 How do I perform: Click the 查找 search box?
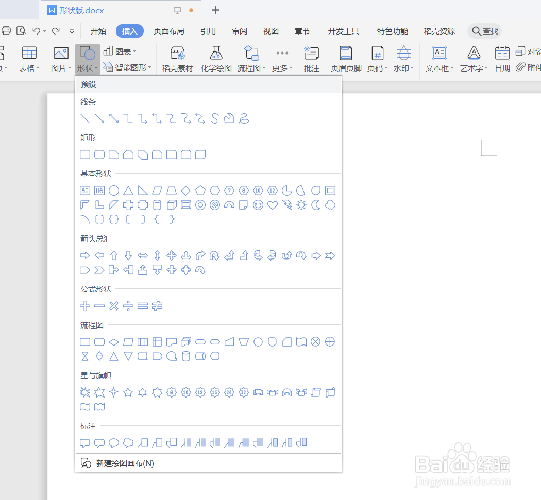(x=485, y=31)
